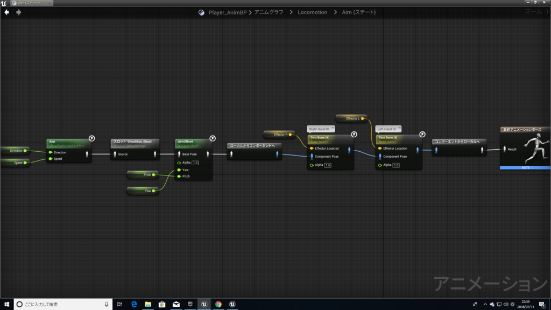Select the Speed variable node

tap(15, 163)
